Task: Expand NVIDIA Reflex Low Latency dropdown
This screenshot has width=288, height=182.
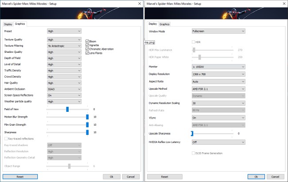Action: (x=218, y=142)
